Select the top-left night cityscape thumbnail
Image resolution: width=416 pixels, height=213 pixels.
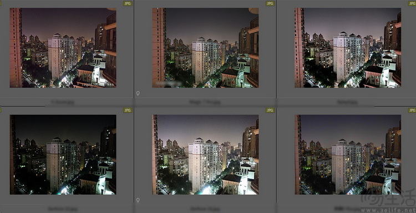[x=63, y=48]
